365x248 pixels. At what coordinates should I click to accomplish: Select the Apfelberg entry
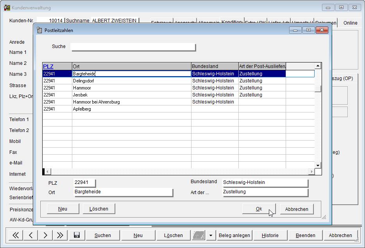pyautogui.click(x=178, y=109)
